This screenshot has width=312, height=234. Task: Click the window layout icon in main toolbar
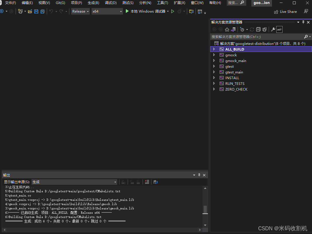(200, 11)
